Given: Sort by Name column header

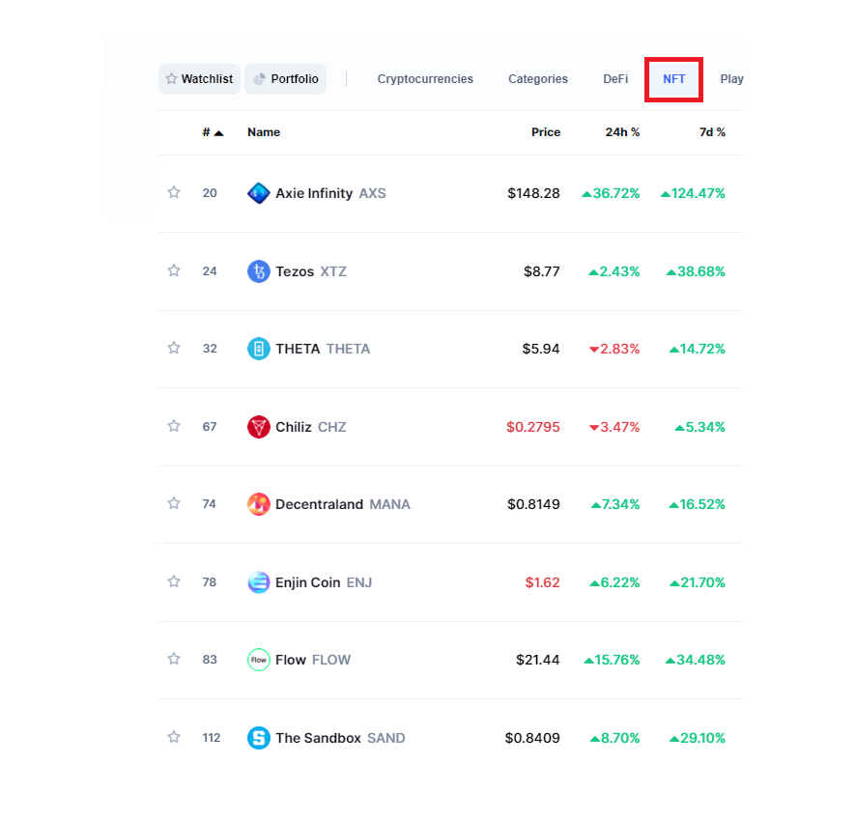Looking at the screenshot, I should tap(264, 132).
